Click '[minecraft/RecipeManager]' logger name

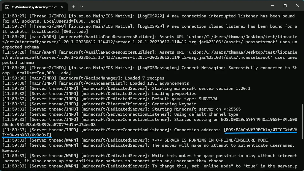(x=90, y=78)
